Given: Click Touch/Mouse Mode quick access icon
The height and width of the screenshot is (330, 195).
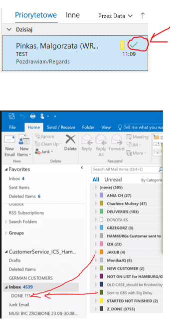Looking at the screenshot, I should point(42,116).
